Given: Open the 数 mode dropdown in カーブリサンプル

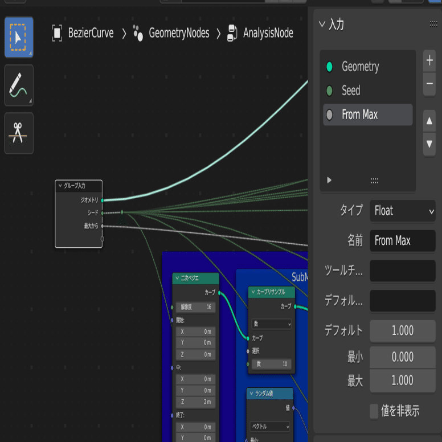Looking at the screenshot, I should pos(272,324).
